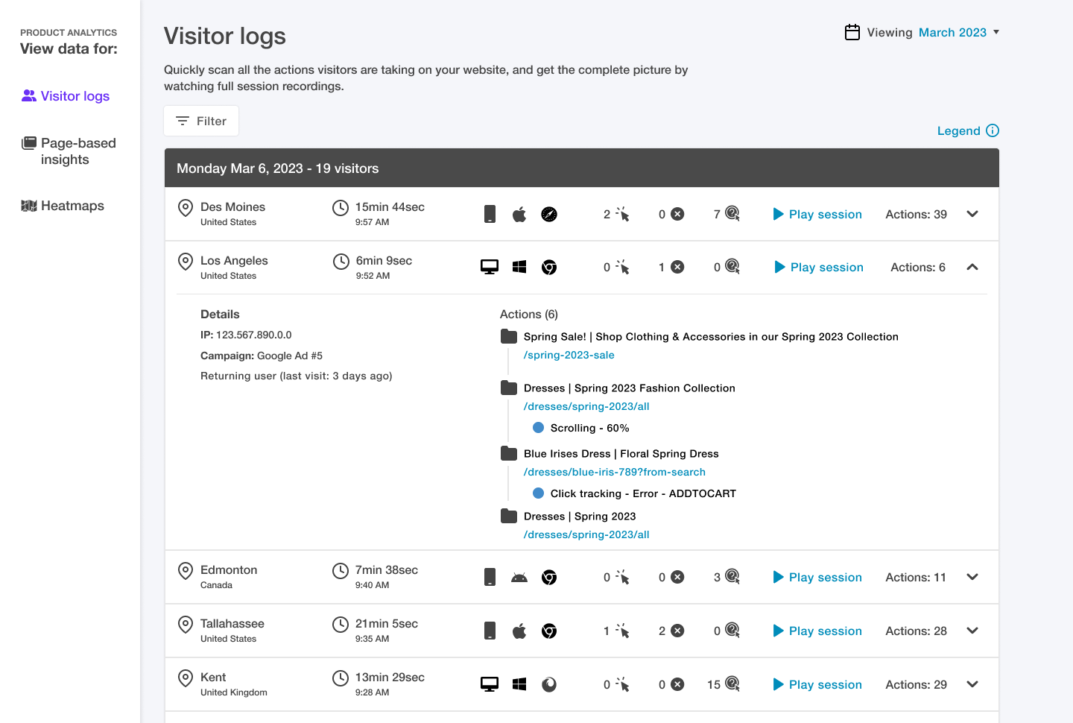Open /dresses/spring-2023/all link under Fashion Collection
Screen dimensions: 1073x723
586,406
